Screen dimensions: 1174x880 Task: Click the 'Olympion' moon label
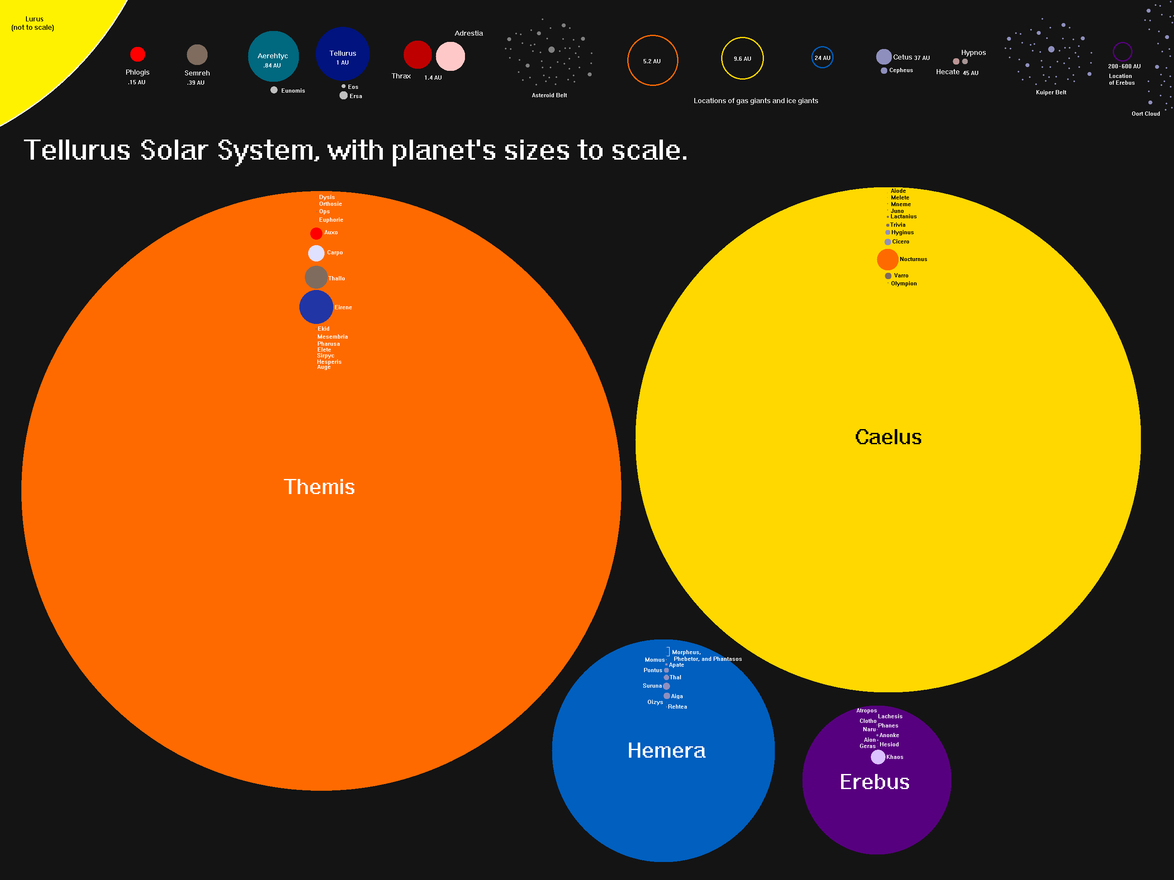pyautogui.click(x=904, y=284)
